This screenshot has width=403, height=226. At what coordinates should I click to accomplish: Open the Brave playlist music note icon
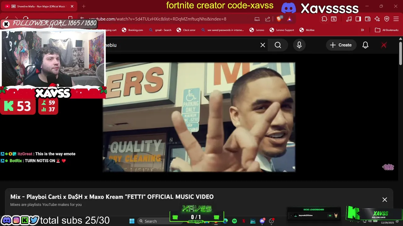pos(349,19)
